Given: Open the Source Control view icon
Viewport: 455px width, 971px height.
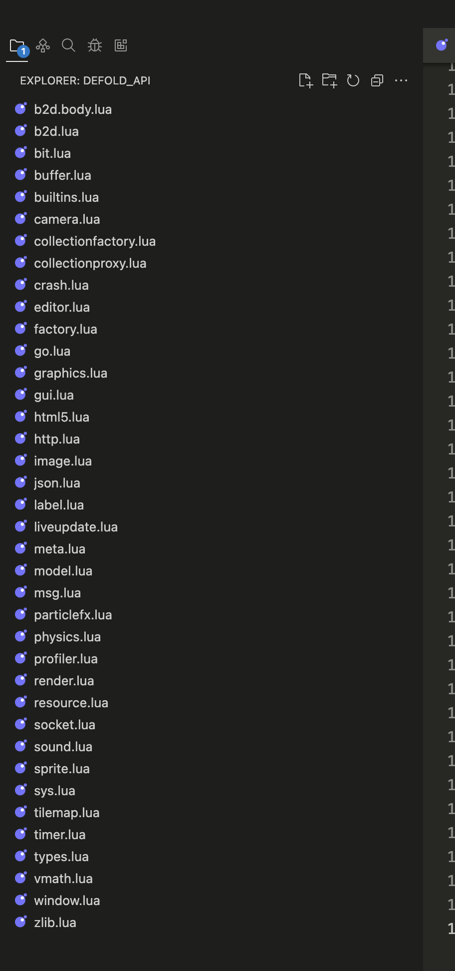Looking at the screenshot, I should tap(43, 45).
